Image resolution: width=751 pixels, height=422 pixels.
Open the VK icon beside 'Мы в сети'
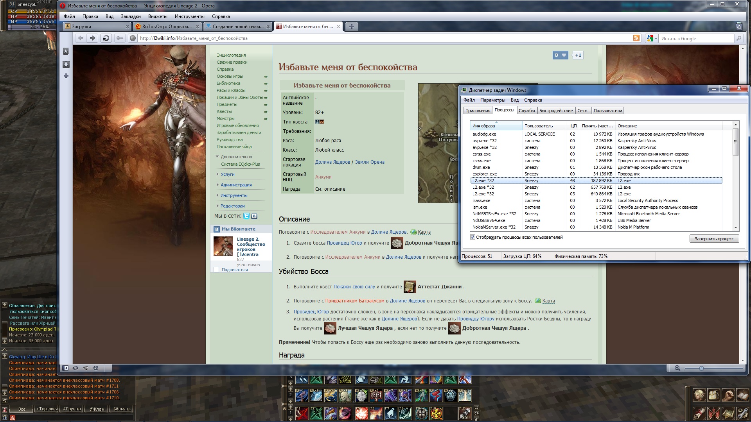click(254, 216)
